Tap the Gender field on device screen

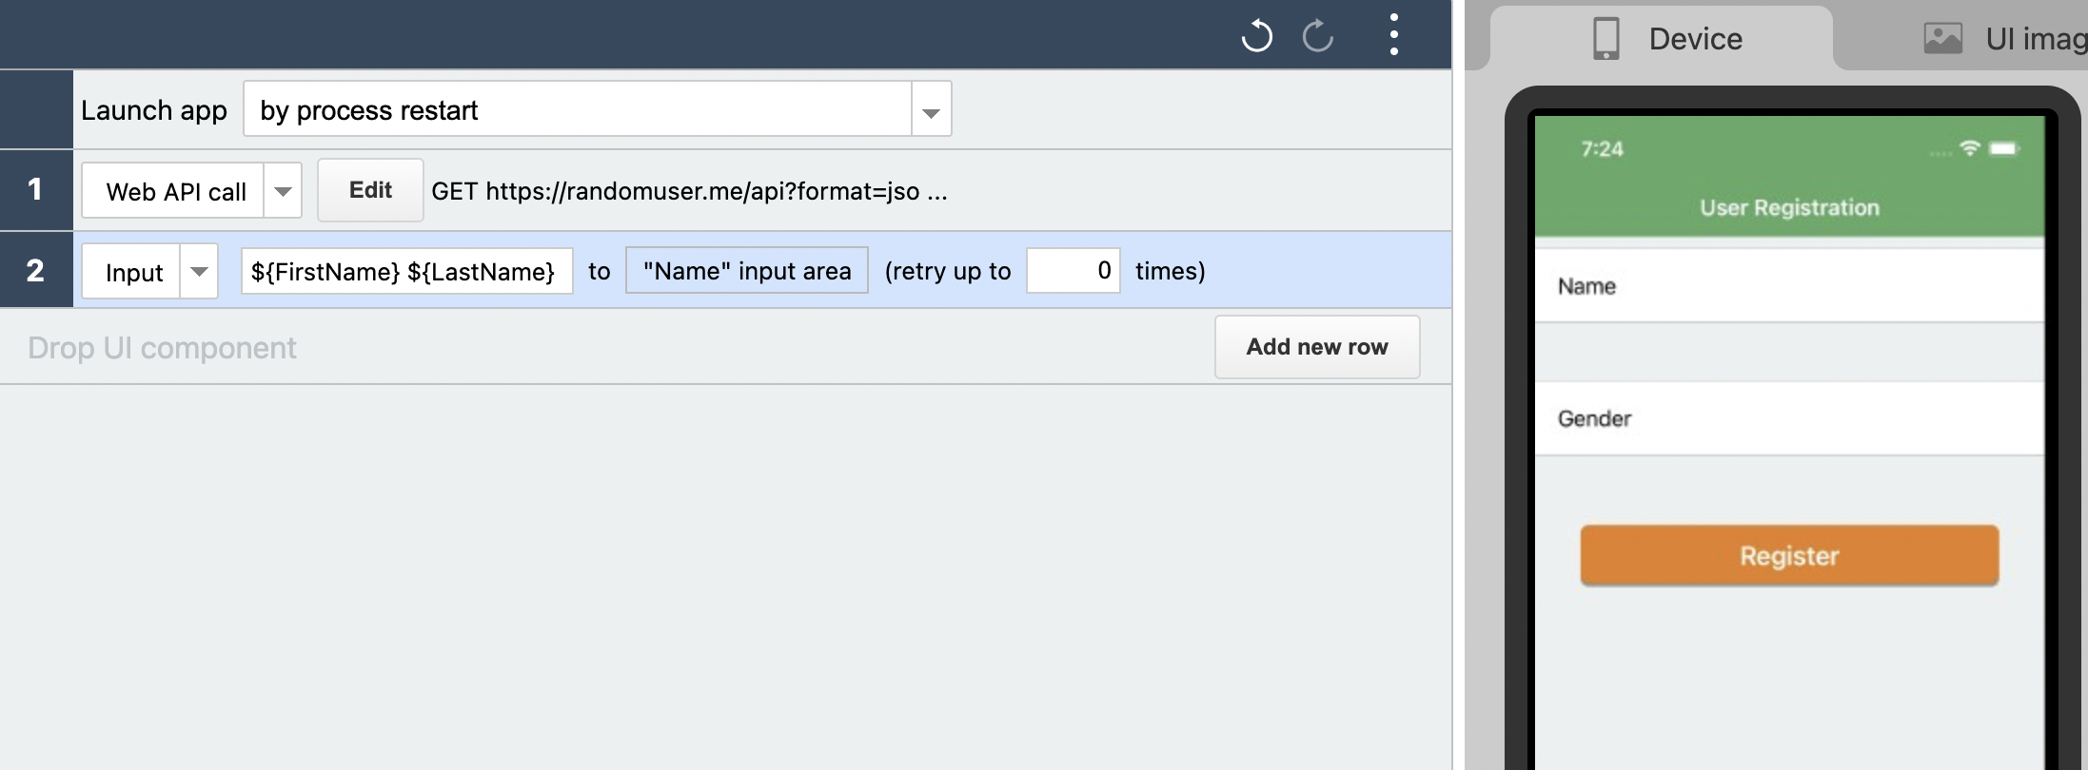1789,418
